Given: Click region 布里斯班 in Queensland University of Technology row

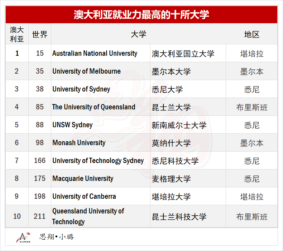Looking at the screenshot, I should 251,217.
